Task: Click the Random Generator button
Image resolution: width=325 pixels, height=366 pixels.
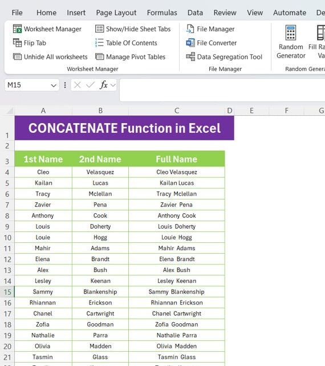Action: click(x=291, y=42)
